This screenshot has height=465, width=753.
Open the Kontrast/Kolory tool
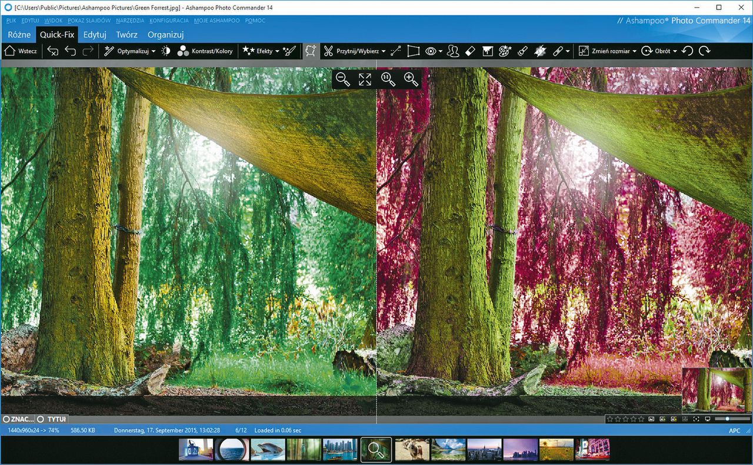[205, 51]
